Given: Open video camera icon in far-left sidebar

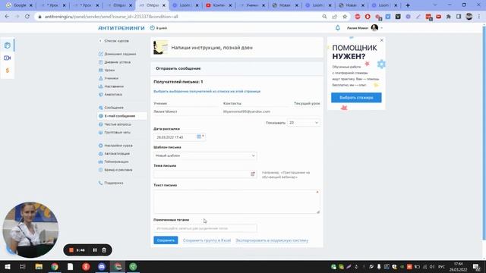Looking at the screenshot, I should (x=8, y=58).
